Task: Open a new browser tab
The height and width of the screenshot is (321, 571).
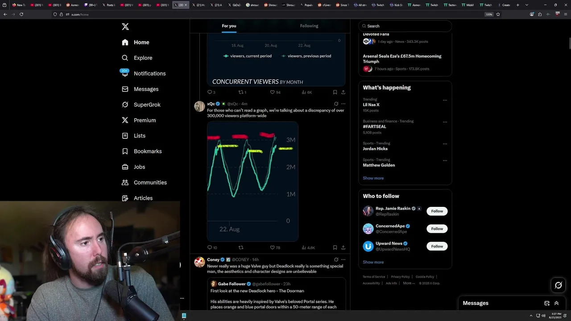Action: click(517, 5)
